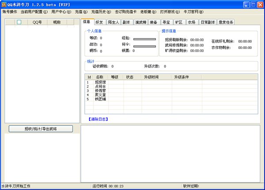Click the QQ号 column header in account list
Screen dimensions: 265x190
click(x=38, y=22)
